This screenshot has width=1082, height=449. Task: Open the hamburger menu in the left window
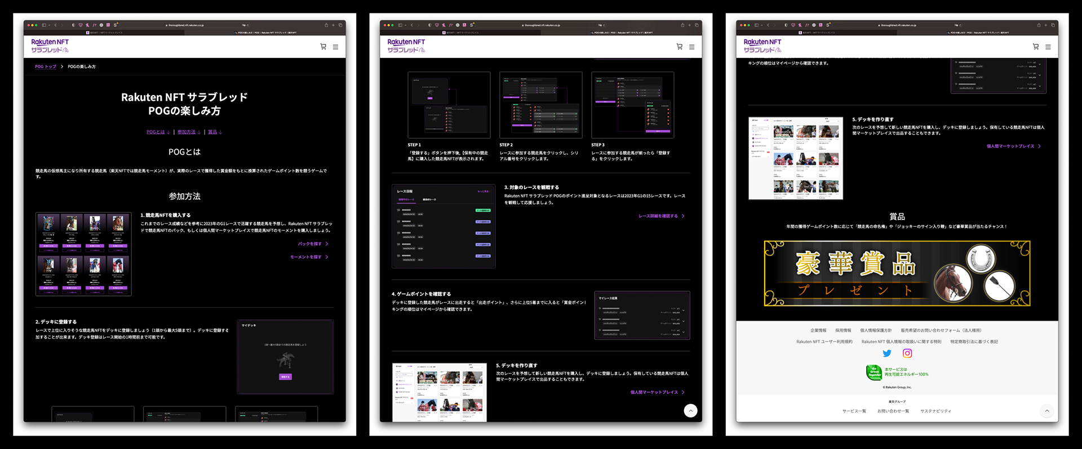[335, 47]
